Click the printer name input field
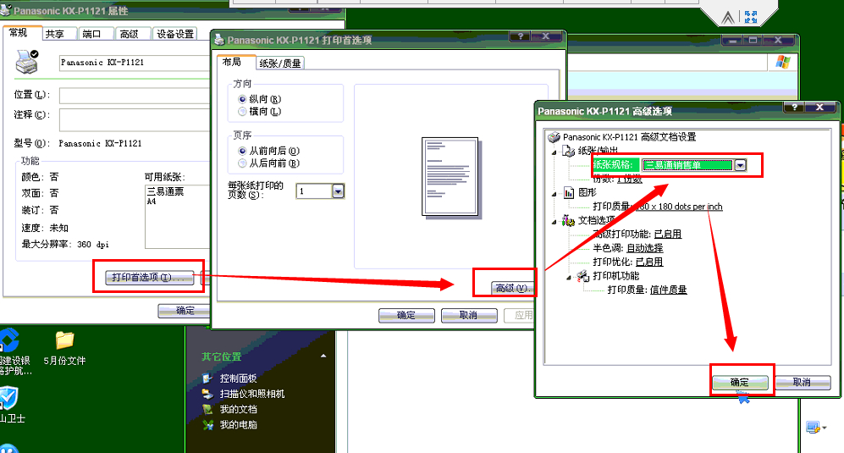 [x=135, y=63]
